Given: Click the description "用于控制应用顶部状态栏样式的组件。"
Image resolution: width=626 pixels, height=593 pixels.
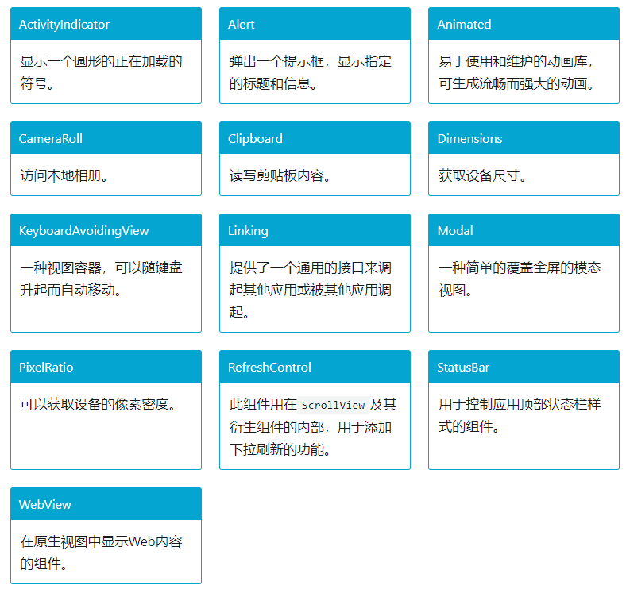Looking at the screenshot, I should point(520,415).
